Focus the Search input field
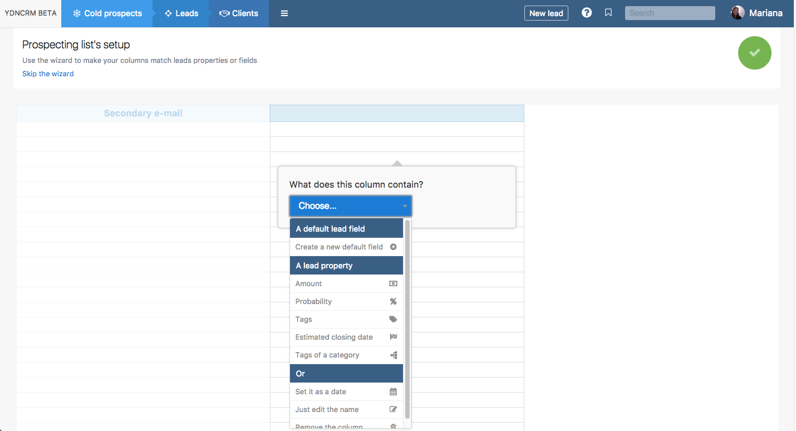 coord(670,13)
